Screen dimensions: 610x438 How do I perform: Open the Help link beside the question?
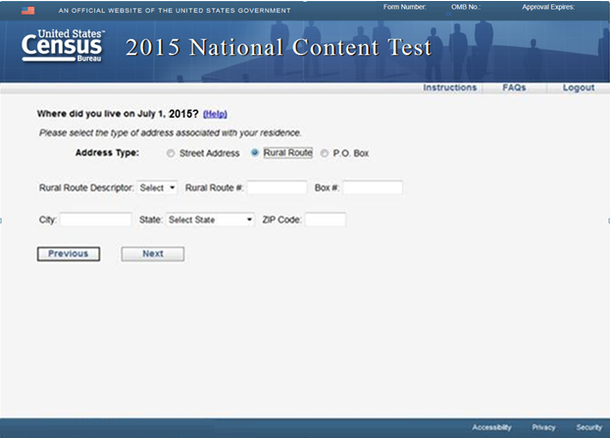[215, 114]
